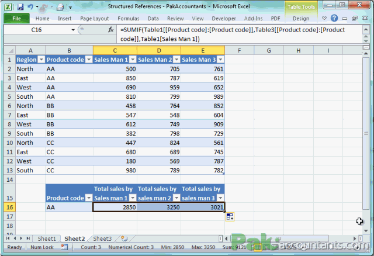The height and width of the screenshot is (256, 374).
Task: Click the Name Box showing C16
Action: point(37,30)
